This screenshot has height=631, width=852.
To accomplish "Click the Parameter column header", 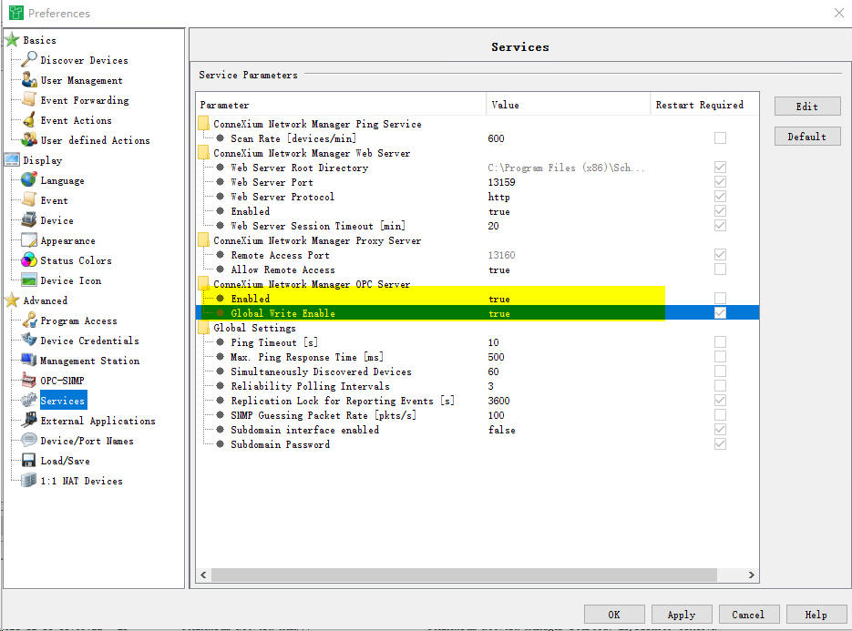I will click(341, 105).
